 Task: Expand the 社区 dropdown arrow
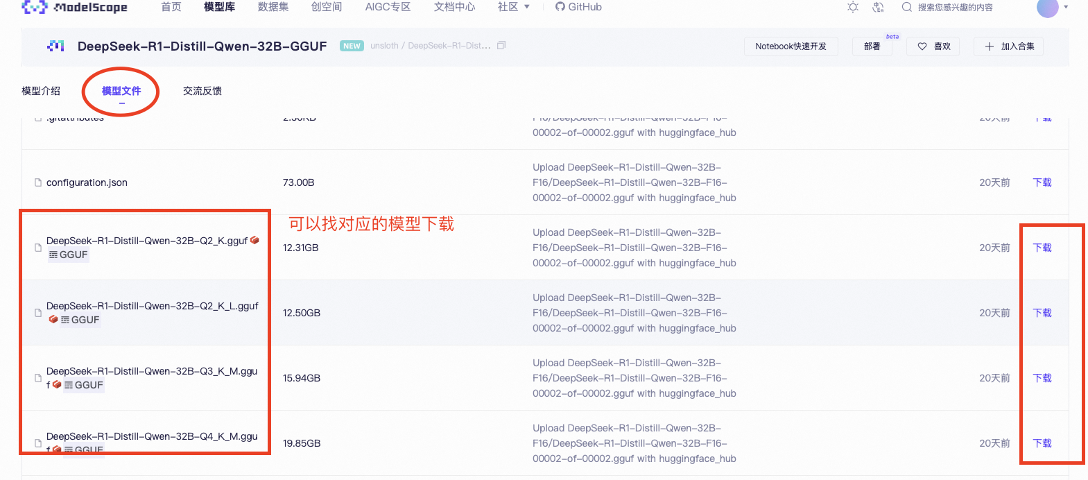pos(527,7)
